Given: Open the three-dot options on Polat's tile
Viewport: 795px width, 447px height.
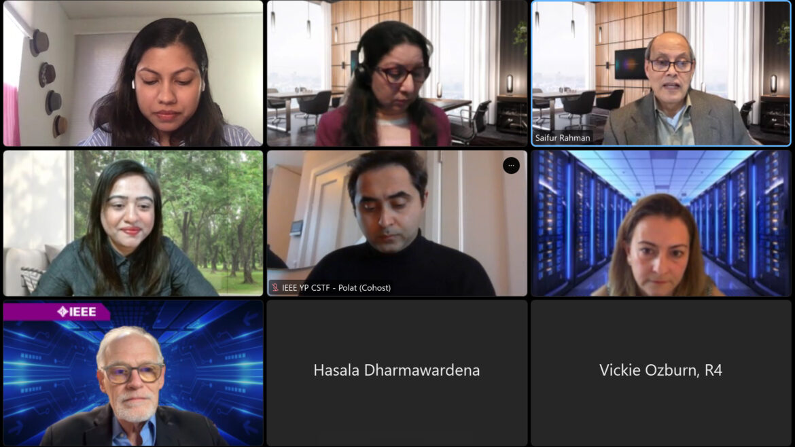Looking at the screenshot, I should (x=511, y=165).
